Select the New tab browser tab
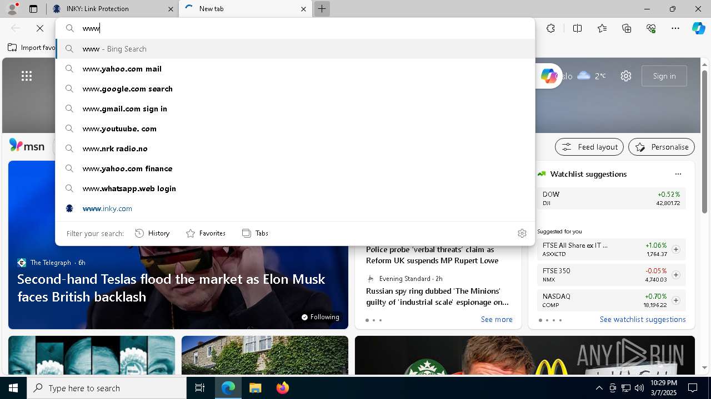Image resolution: width=711 pixels, height=399 pixels. click(245, 9)
